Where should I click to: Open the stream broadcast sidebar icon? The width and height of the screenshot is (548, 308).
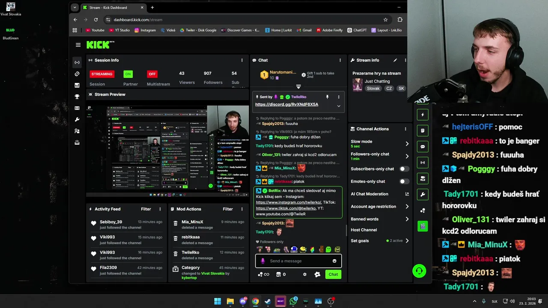click(x=77, y=62)
